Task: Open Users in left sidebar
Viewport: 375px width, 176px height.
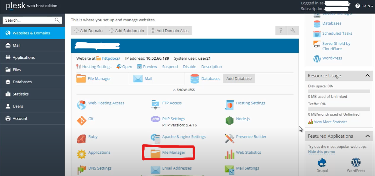Action: 32,106
